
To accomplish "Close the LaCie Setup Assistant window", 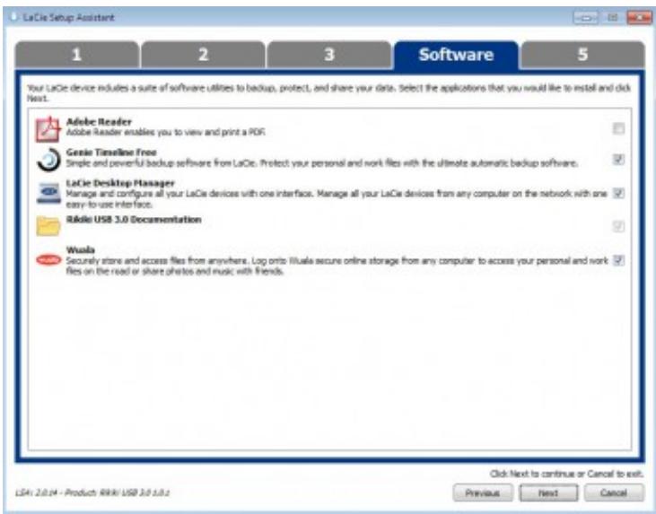I will 639,18.
